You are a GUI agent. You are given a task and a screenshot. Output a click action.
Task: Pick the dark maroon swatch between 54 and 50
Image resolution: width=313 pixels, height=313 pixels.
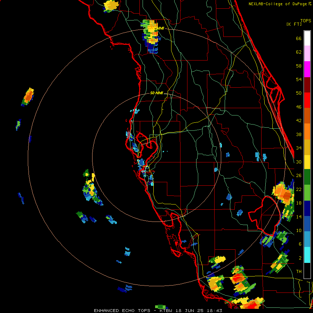(307, 85)
